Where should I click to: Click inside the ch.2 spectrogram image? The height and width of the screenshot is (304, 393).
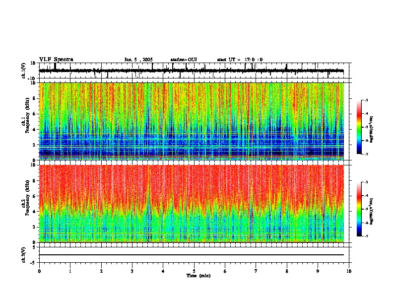[192, 204]
